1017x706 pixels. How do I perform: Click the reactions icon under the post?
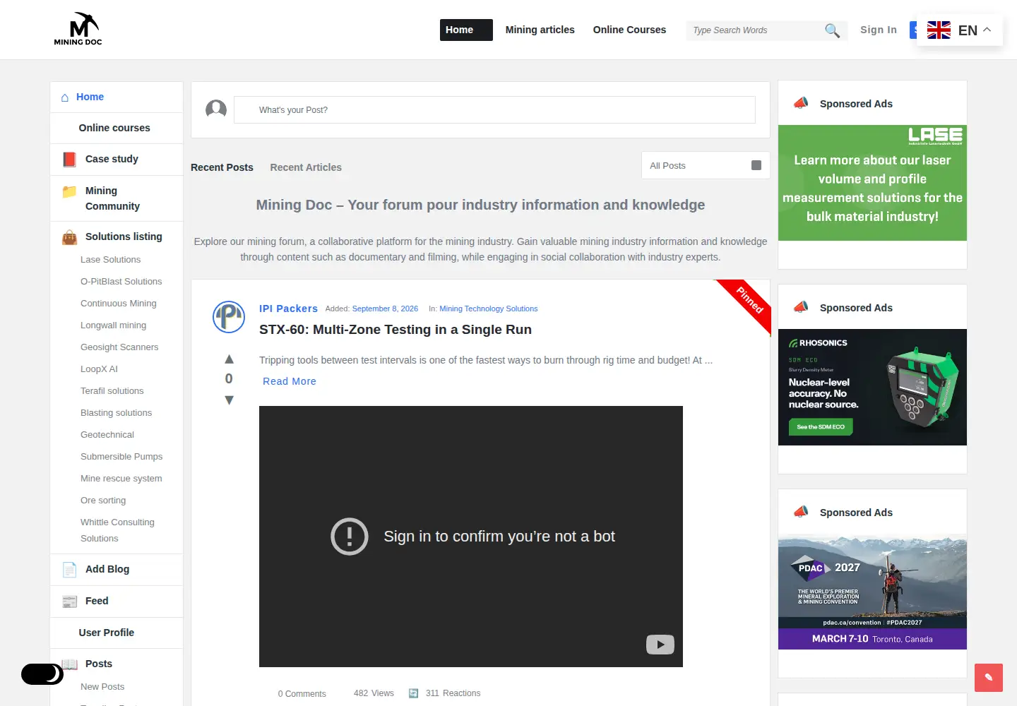point(414,693)
